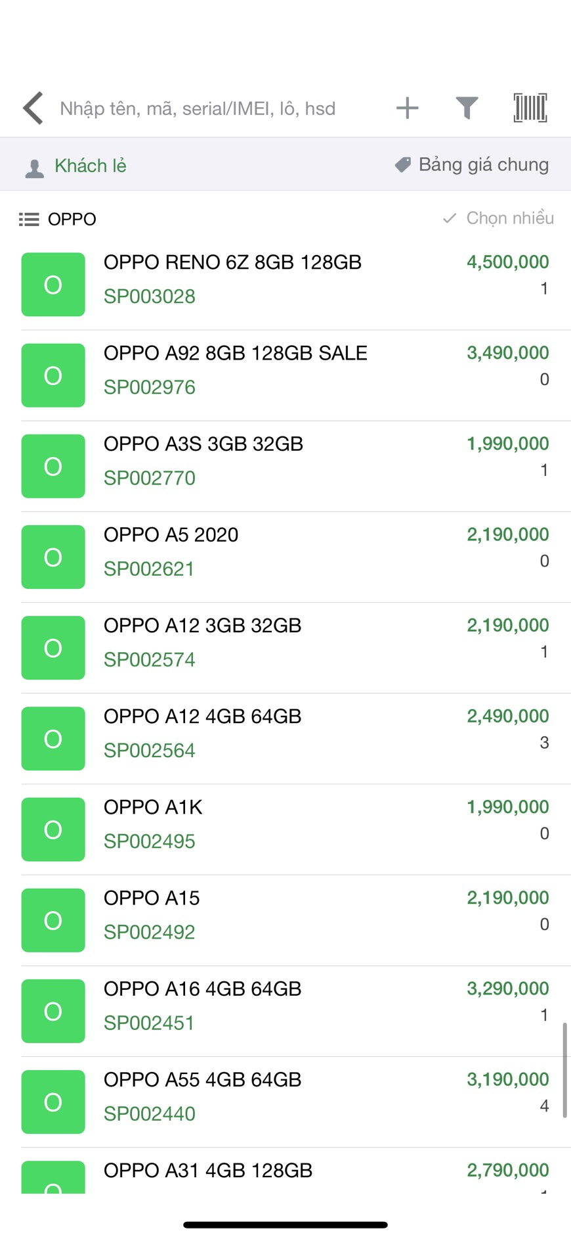Select customer Khách lẻ

coord(91,166)
